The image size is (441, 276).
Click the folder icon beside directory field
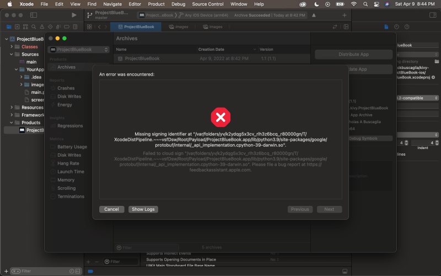click(x=437, y=61)
